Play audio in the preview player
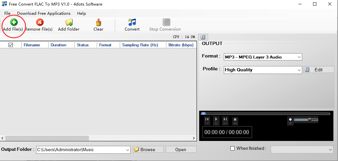338x161 pixels. (x=216, y=119)
